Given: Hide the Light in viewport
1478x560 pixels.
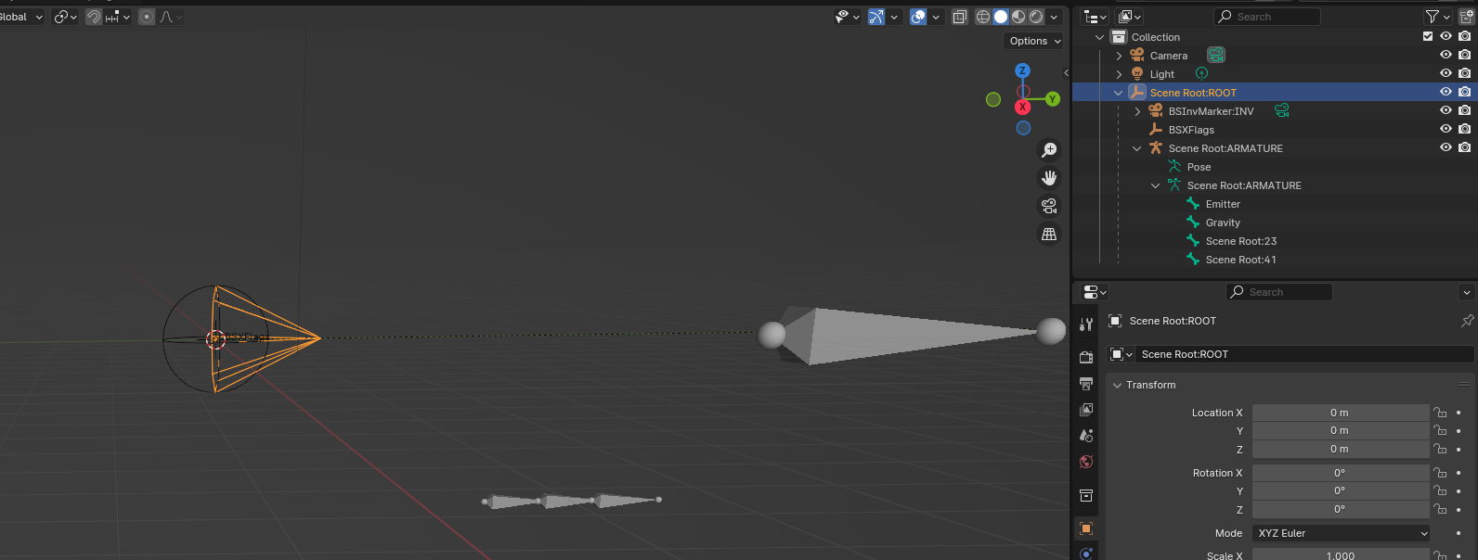Looking at the screenshot, I should (1446, 73).
